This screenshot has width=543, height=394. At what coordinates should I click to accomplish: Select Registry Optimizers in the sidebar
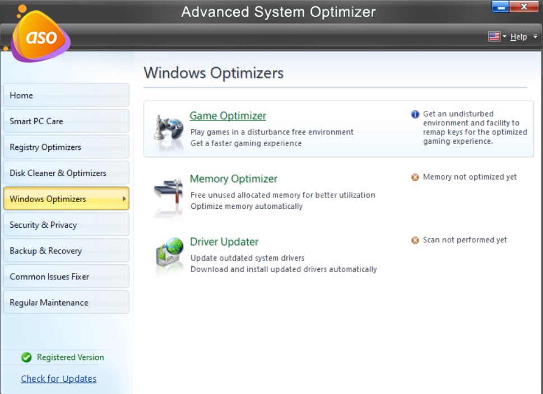(x=66, y=146)
